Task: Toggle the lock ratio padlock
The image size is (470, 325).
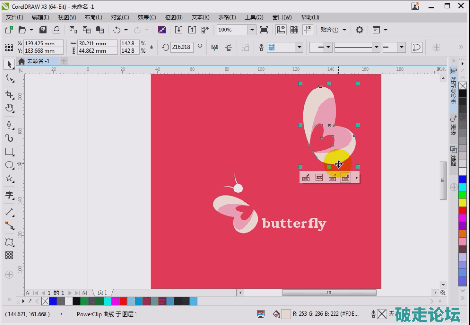Action: tap(152, 47)
